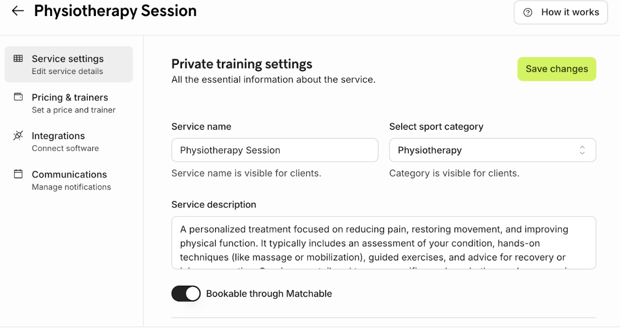The image size is (620, 328).
Task: Open Communications notification settings
Action: coord(69,180)
